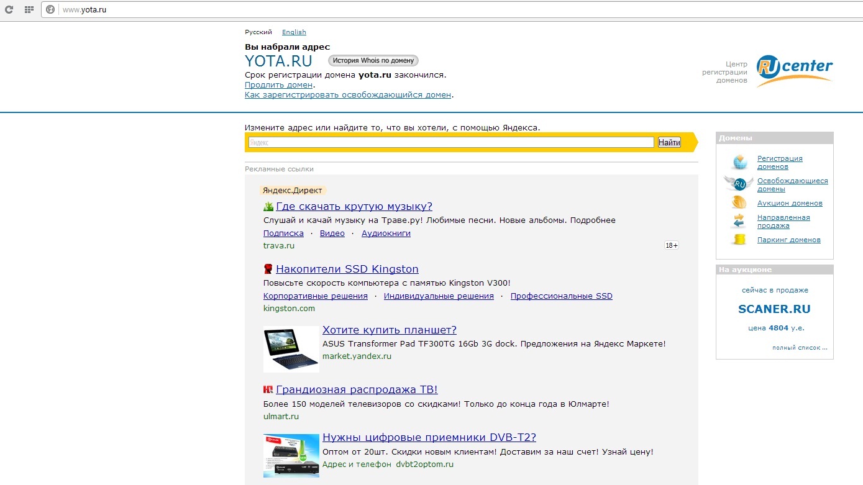Open the Накопители SSD Kingston ad
863x485 pixels.
(347, 269)
